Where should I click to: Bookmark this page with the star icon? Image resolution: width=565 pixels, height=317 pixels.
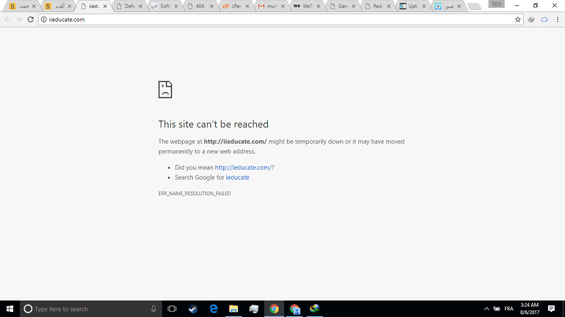518,20
